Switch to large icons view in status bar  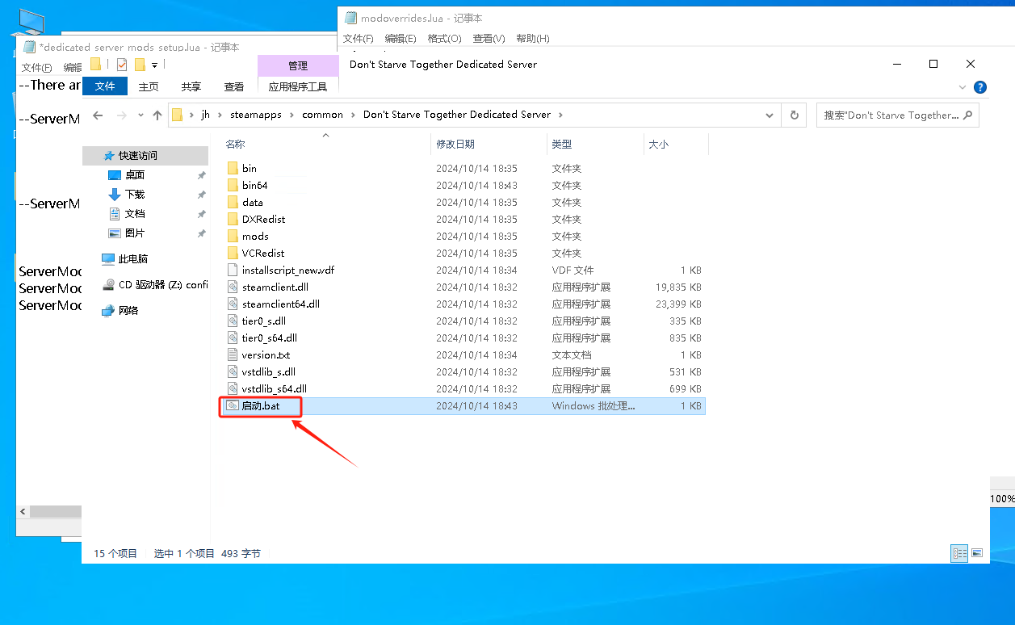click(977, 553)
